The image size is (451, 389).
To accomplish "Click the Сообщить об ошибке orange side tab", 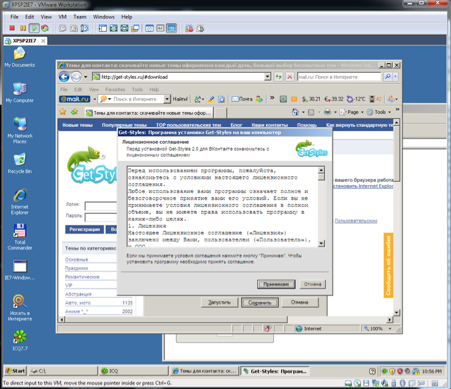I will coord(388,265).
